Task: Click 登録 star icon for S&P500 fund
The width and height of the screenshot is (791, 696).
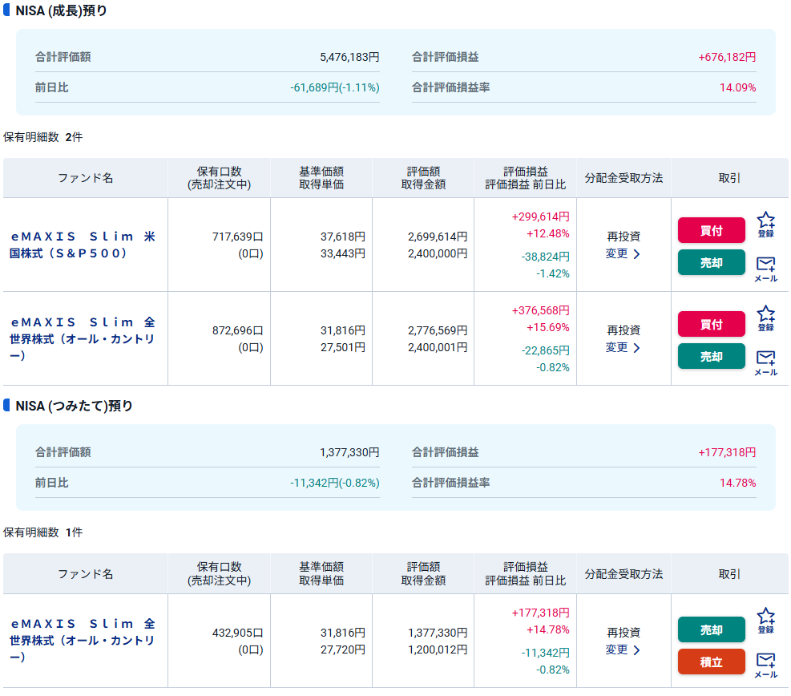Action: tap(765, 224)
